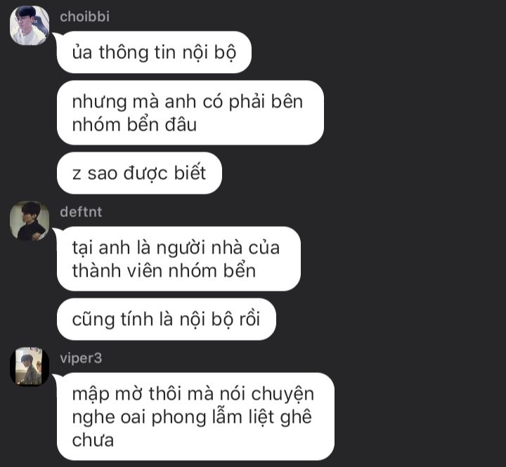Select message "cũng tính là nội bộ rồi"

click(x=166, y=319)
